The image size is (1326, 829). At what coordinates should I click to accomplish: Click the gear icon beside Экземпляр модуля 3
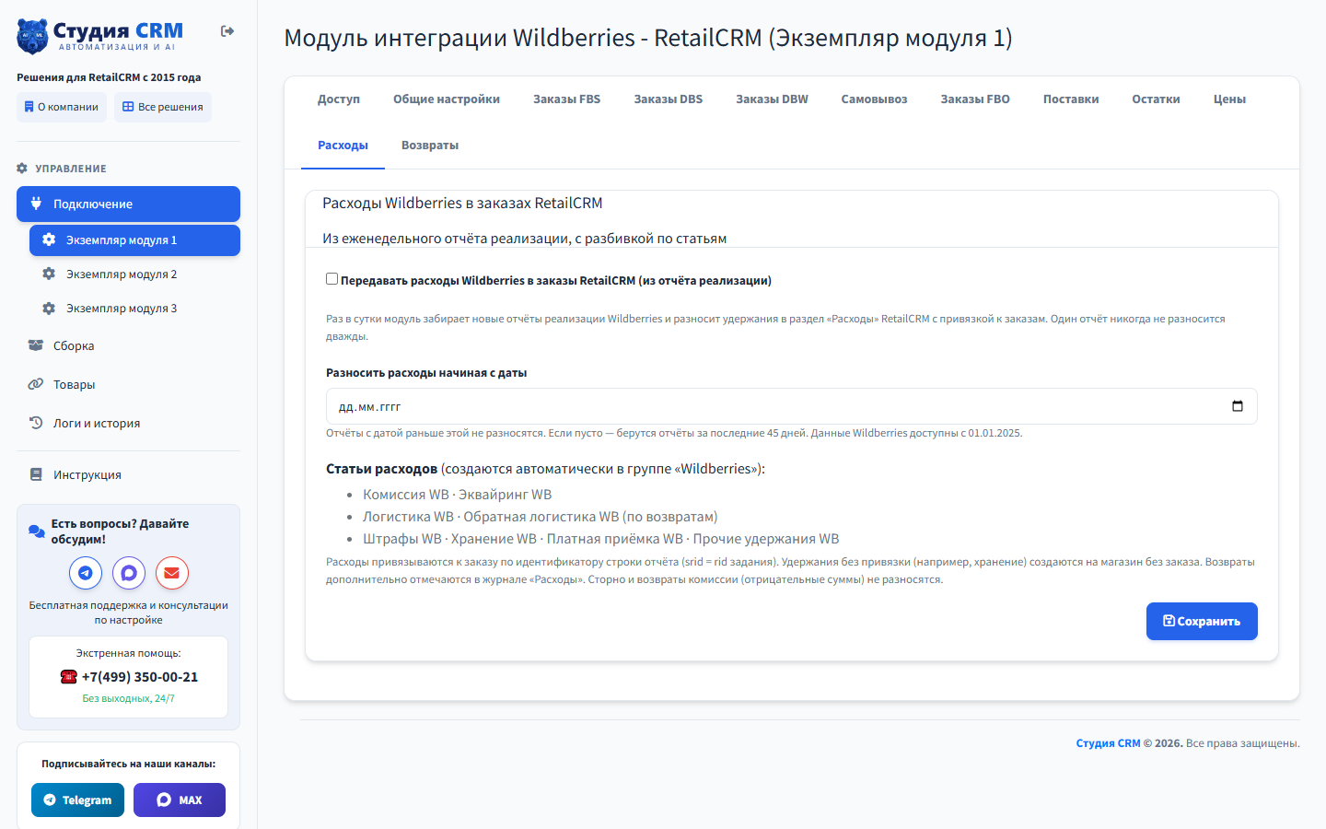point(49,308)
